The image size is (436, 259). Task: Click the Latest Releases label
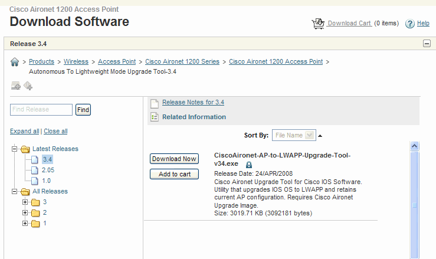[55, 149]
